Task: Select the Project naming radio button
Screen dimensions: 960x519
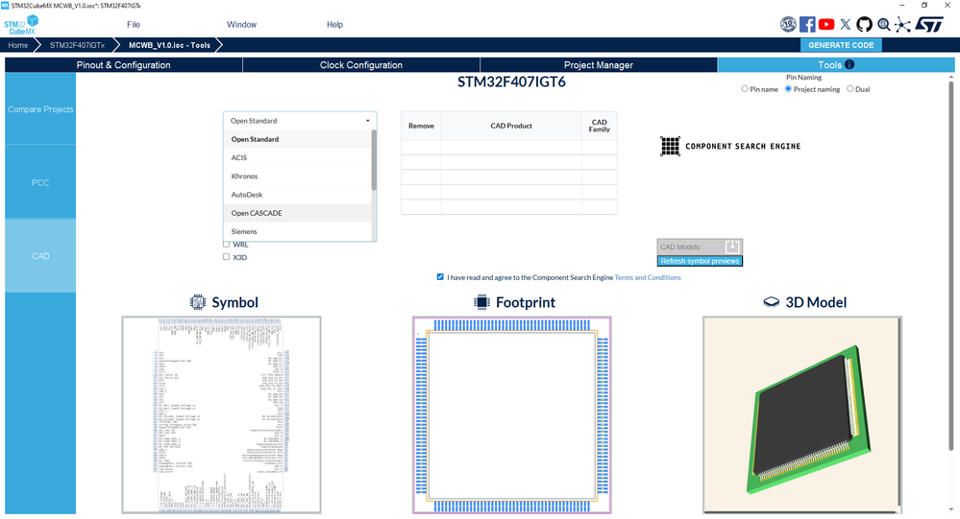Action: click(789, 88)
